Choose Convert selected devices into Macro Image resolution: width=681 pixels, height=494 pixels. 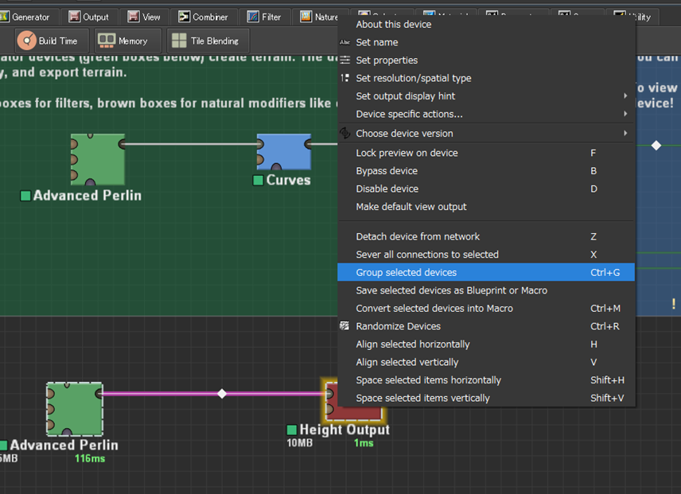click(x=486, y=308)
